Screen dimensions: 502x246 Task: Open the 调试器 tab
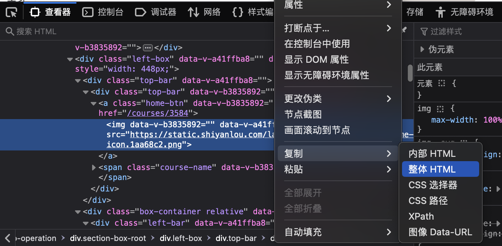156,12
